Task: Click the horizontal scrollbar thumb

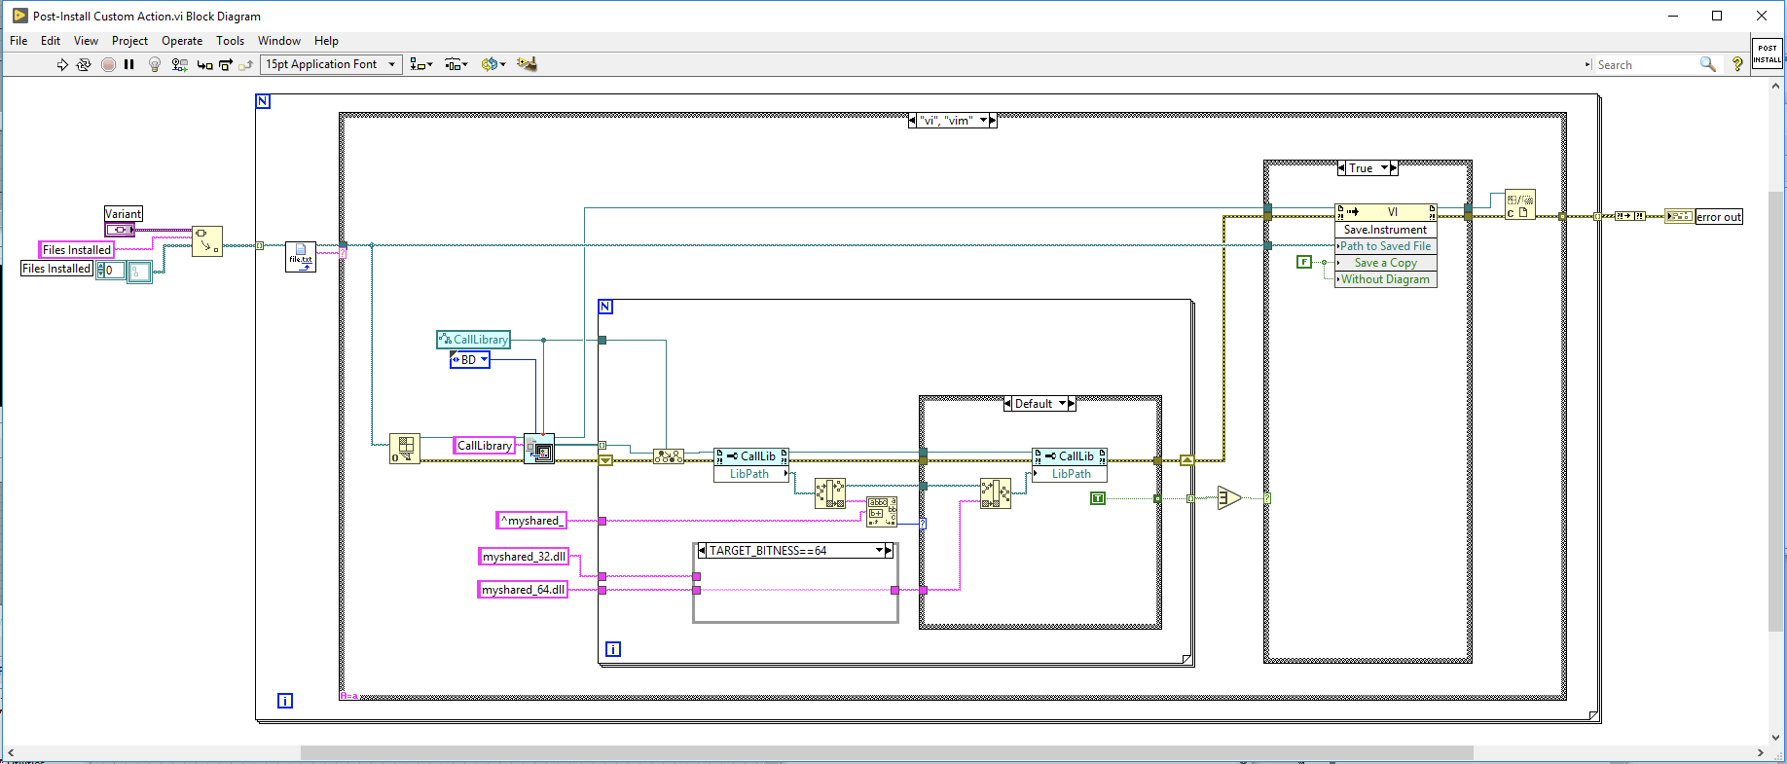Action: point(887,753)
